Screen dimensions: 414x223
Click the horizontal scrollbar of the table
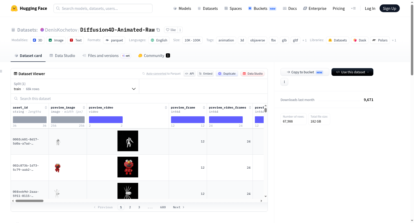(x=29, y=201)
